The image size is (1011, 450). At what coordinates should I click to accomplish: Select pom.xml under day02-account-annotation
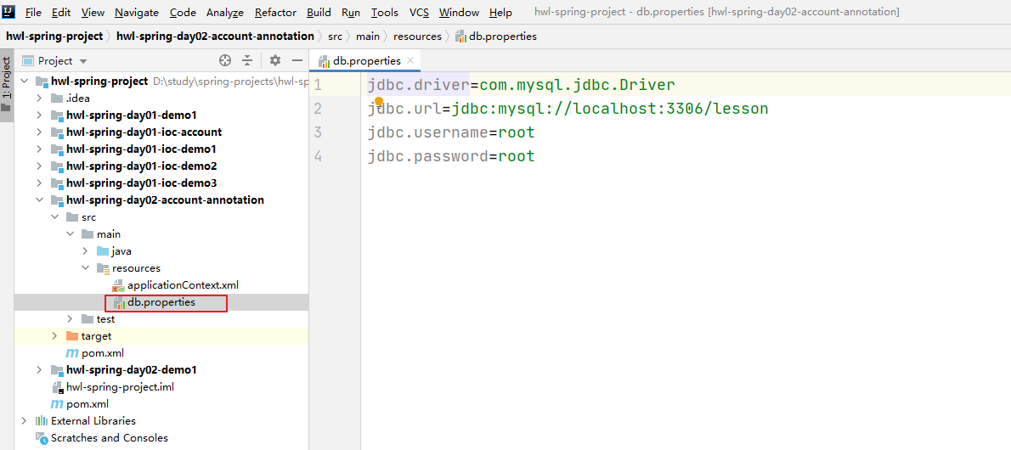[95, 352]
